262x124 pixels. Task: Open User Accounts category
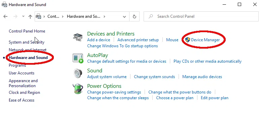click(x=22, y=73)
